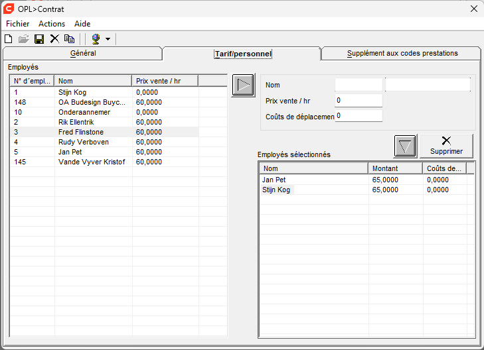The image size is (484, 350).
Task: Click the right-arrow add employee button
Action: [244, 85]
